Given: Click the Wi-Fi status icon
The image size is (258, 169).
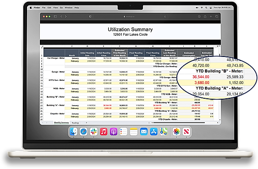Looking at the screenshot, I should tap(202, 8).
